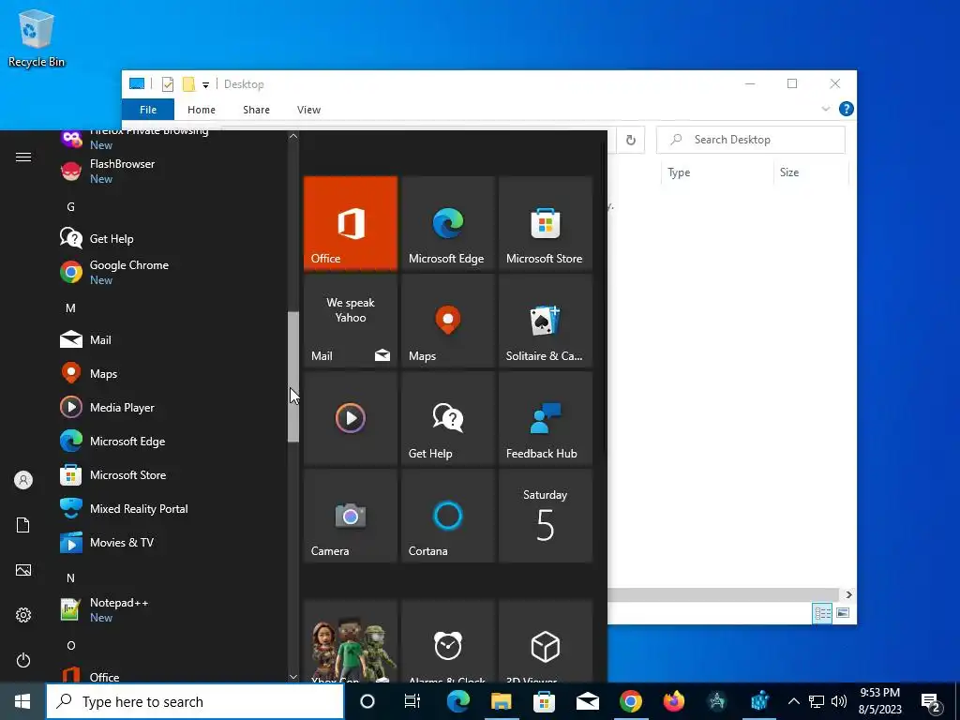The height and width of the screenshot is (720, 960).
Task: Open the Office tile in Start menu
Action: [x=351, y=223]
